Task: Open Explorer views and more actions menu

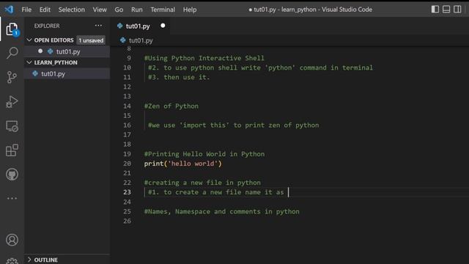Action: point(98,26)
